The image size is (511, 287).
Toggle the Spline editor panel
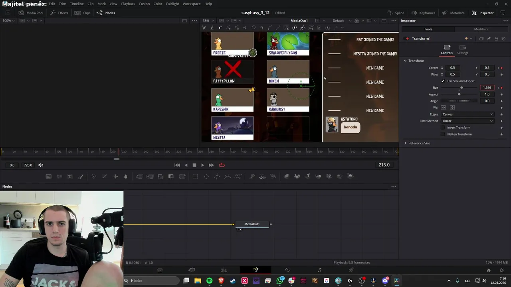tap(395, 13)
